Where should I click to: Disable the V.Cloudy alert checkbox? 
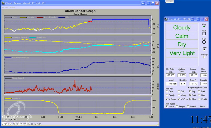click(x=166, y=99)
